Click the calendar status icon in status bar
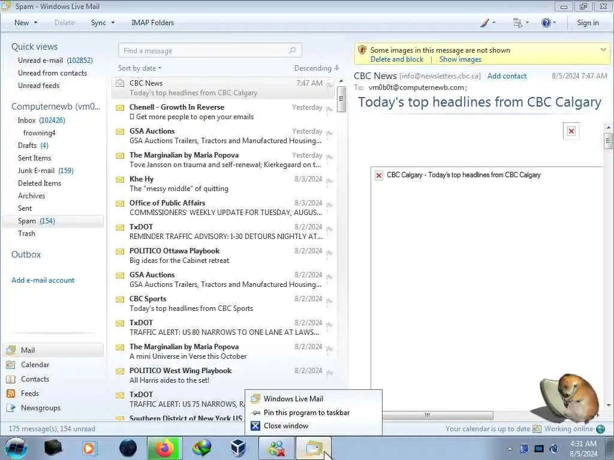 (x=537, y=429)
